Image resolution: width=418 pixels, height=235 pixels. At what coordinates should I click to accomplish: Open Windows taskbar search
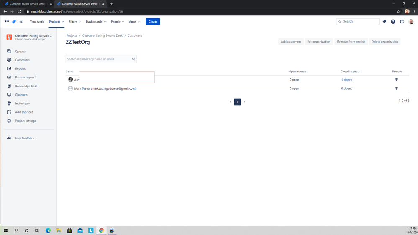click(x=16, y=230)
